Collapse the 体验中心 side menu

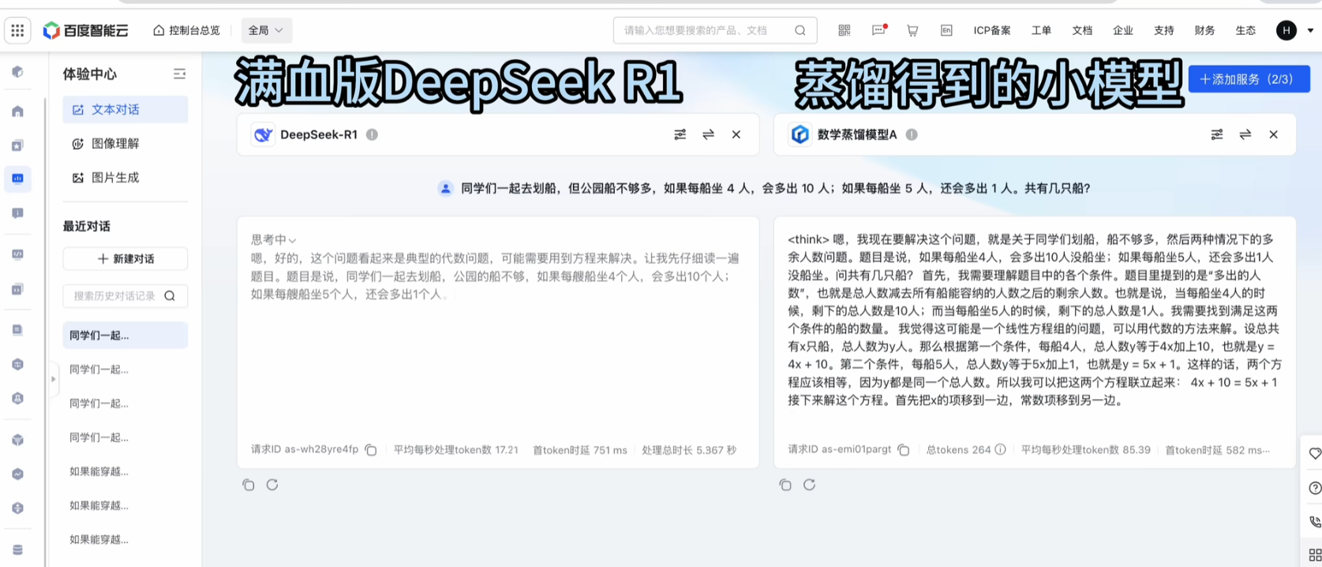(x=179, y=73)
